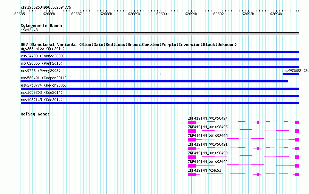Screen dimensions: 309x194
Task: Click the 62691k ruler tick label
Action: [191, 14]
